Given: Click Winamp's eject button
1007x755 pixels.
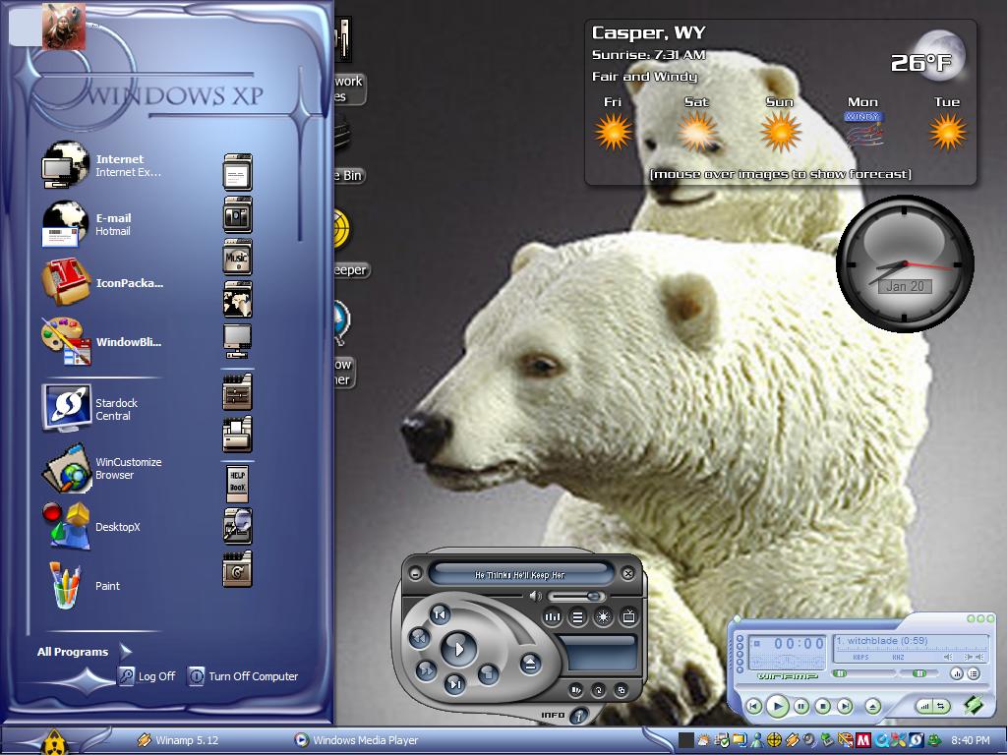Looking at the screenshot, I should [x=872, y=706].
